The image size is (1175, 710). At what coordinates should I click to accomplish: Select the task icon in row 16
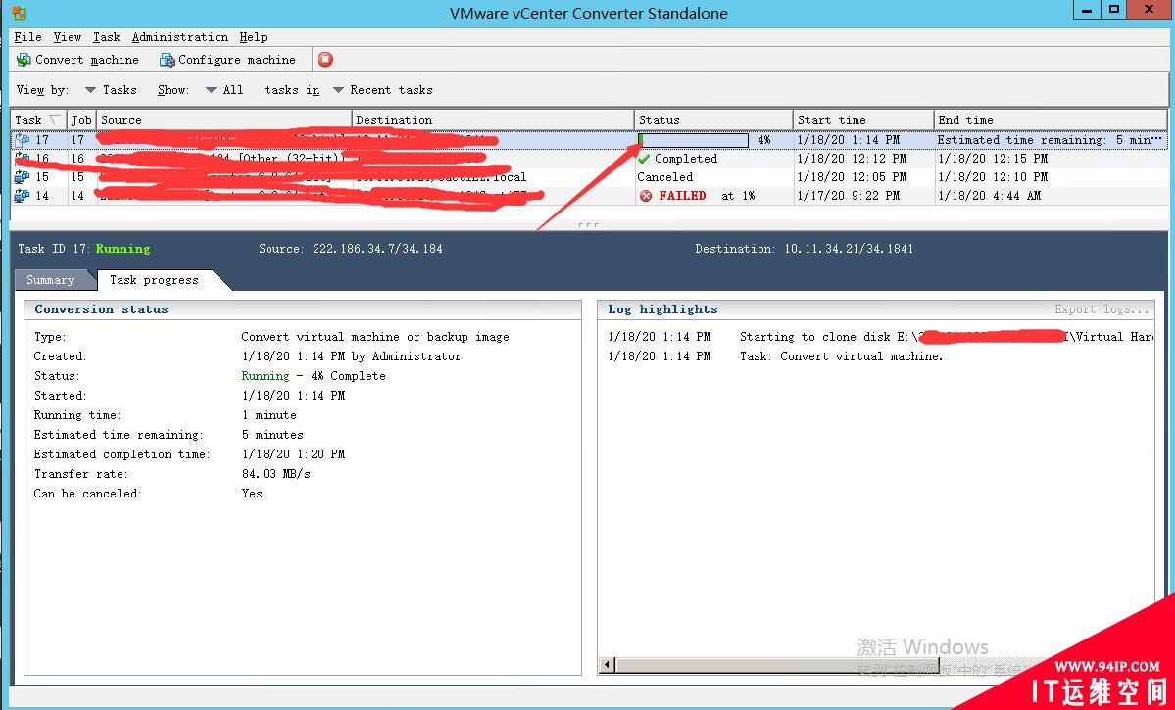click(23, 159)
